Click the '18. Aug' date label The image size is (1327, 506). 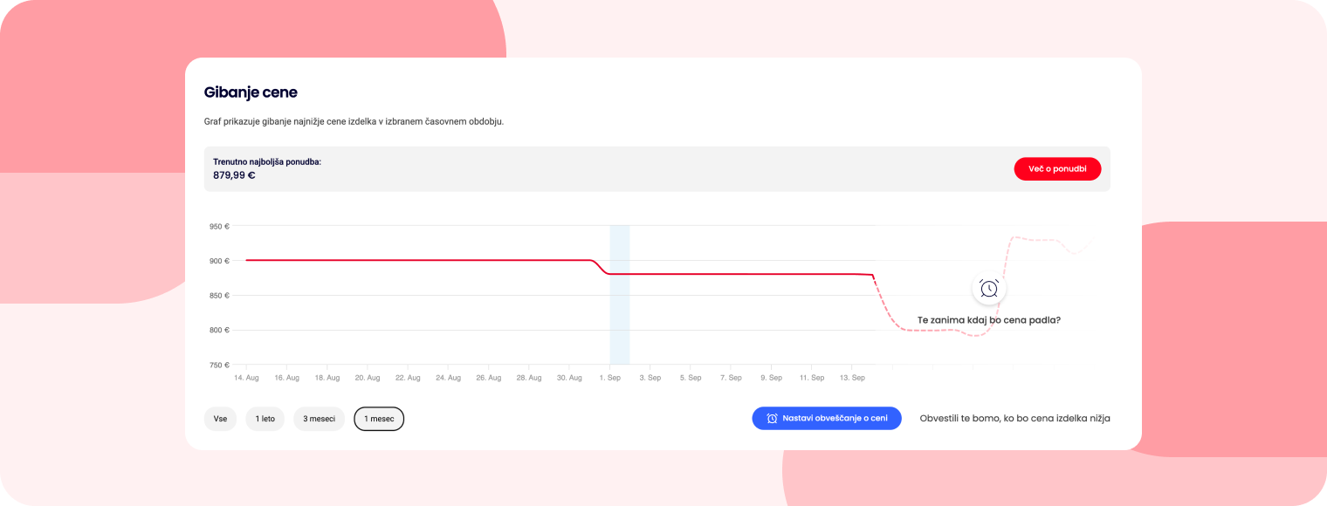click(x=327, y=378)
